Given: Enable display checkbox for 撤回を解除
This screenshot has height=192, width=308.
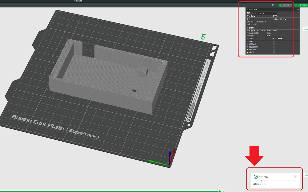Looking at the screenshot, I should pyautogui.click(x=274, y=47).
